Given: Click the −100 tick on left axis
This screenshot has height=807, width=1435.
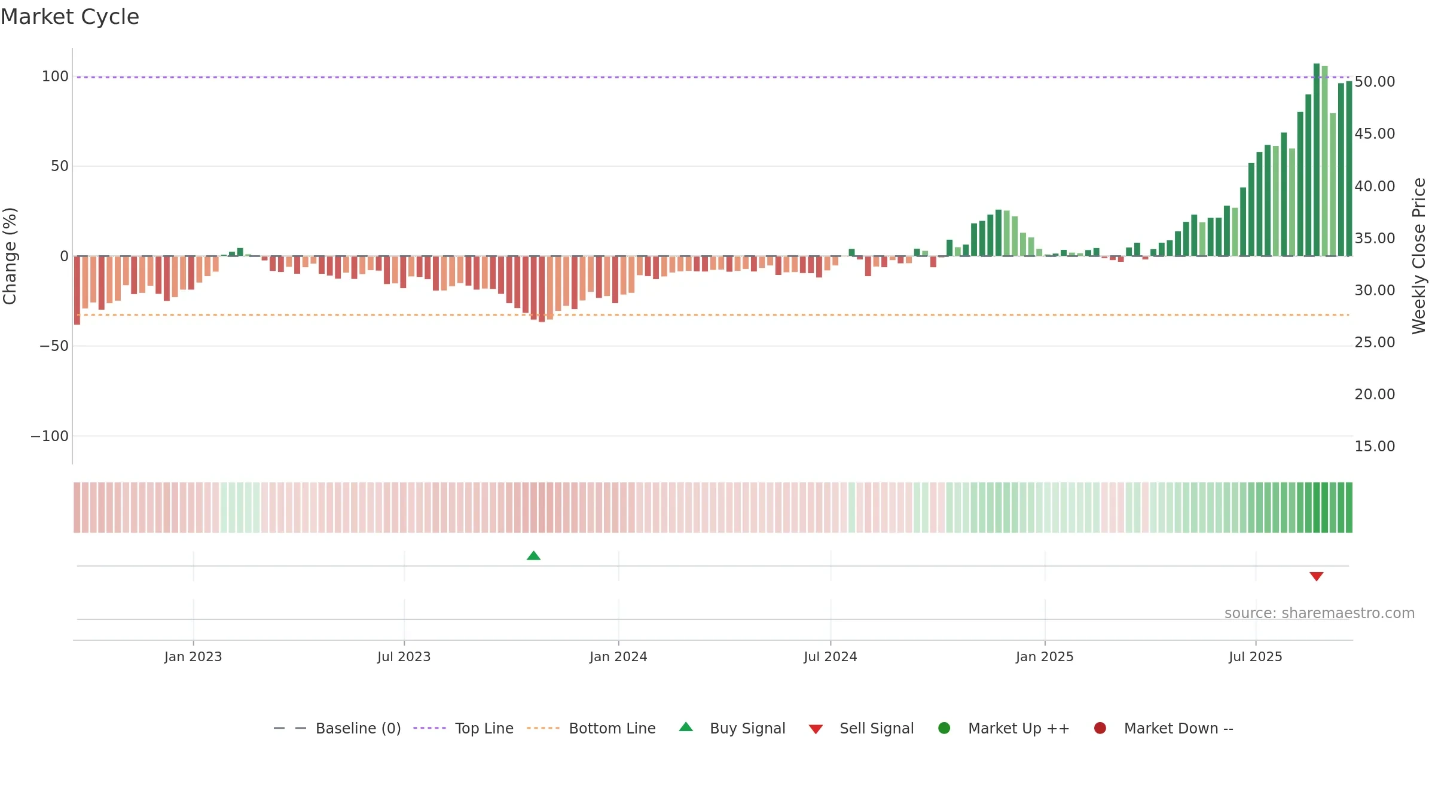Looking at the screenshot, I should pos(50,436).
